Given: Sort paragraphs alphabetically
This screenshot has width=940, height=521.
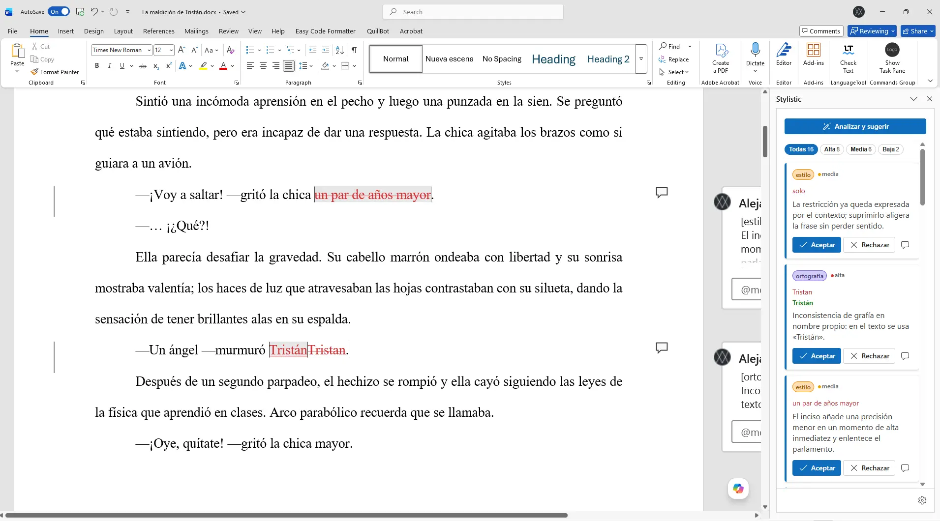Looking at the screenshot, I should click(340, 50).
